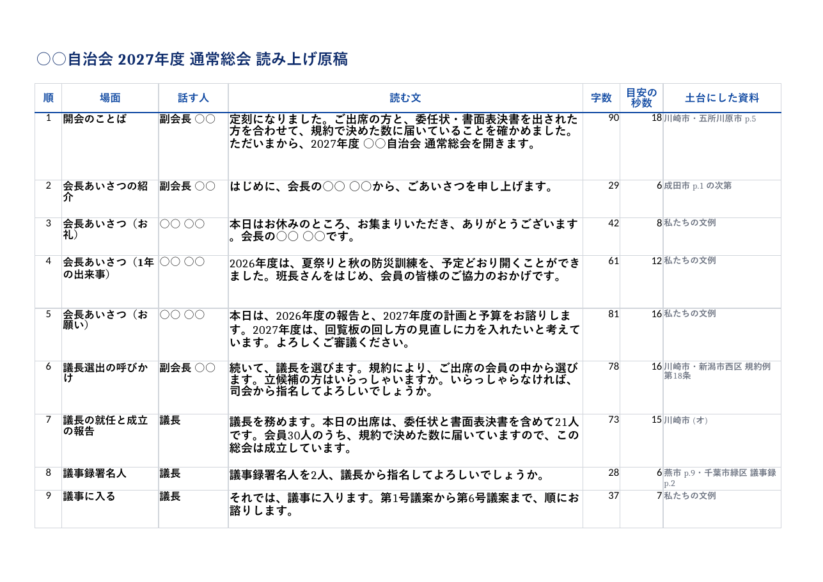Select the speaker "○○ ○○" in the 会長あいさつ（お礼） row
Viewport: 823px width, 582px height.
point(182,223)
